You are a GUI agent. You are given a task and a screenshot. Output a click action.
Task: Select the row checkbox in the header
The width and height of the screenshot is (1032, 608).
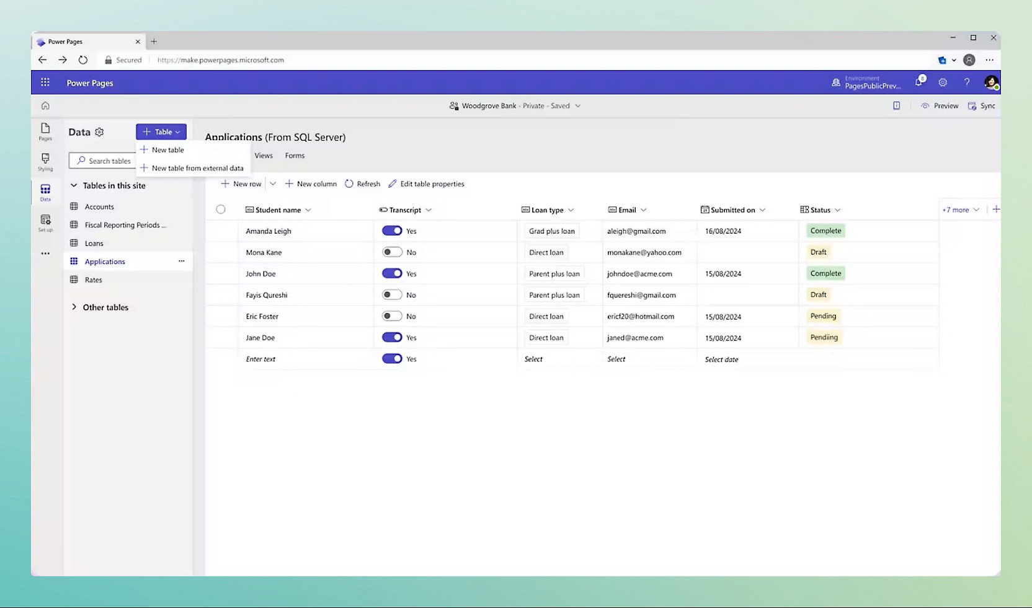tap(221, 209)
